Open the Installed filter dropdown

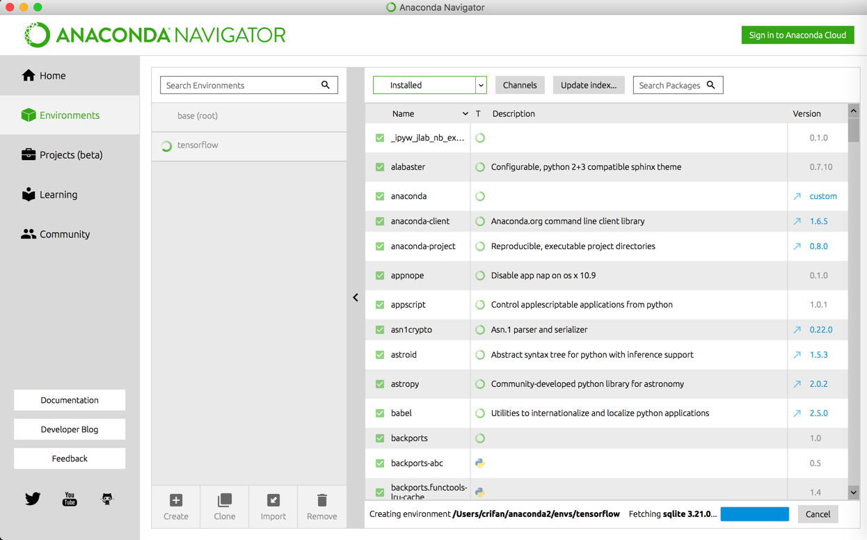430,85
